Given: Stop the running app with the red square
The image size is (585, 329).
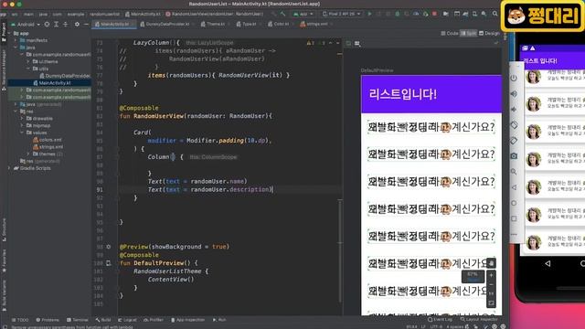Looking at the screenshot, I should tap(434, 14).
